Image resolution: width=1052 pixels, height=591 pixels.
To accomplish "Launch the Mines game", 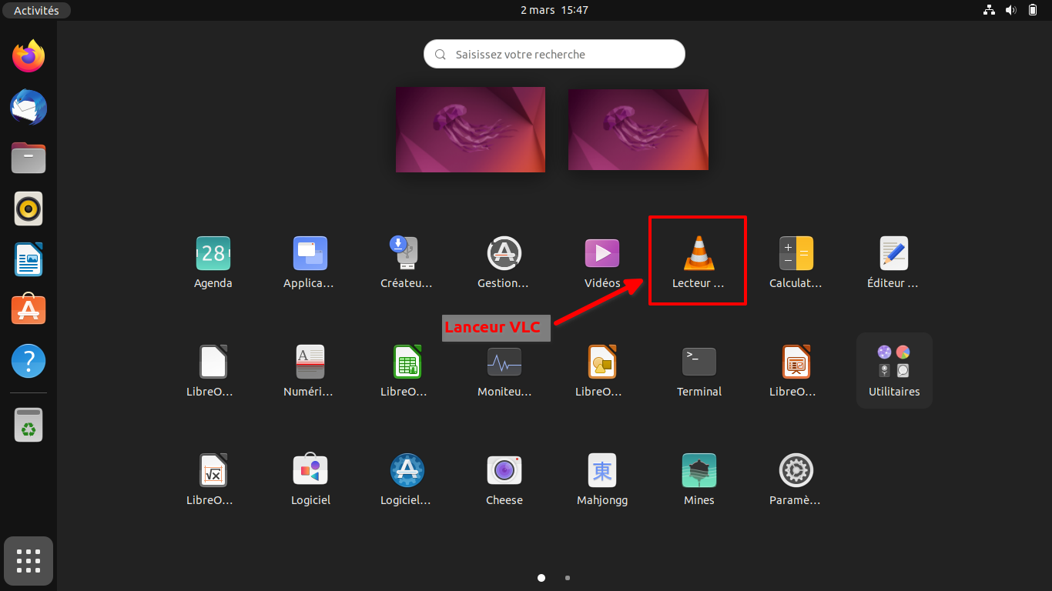I will 698,469.
